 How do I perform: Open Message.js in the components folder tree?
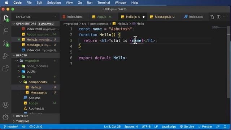click(x=35, y=92)
